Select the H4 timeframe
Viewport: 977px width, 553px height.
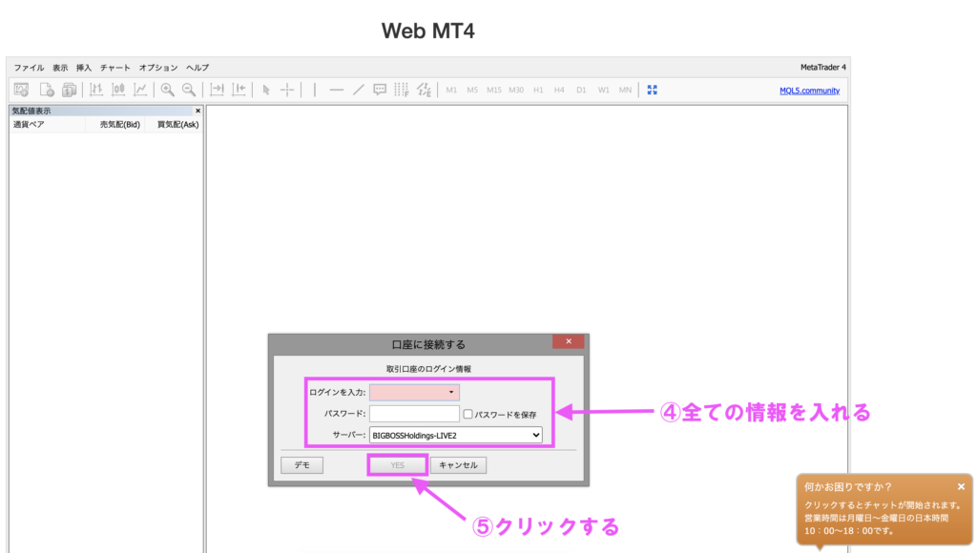(x=559, y=90)
